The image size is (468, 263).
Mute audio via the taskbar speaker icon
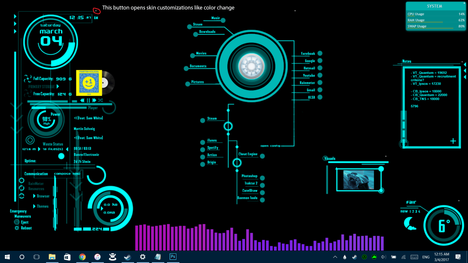(x=384, y=257)
